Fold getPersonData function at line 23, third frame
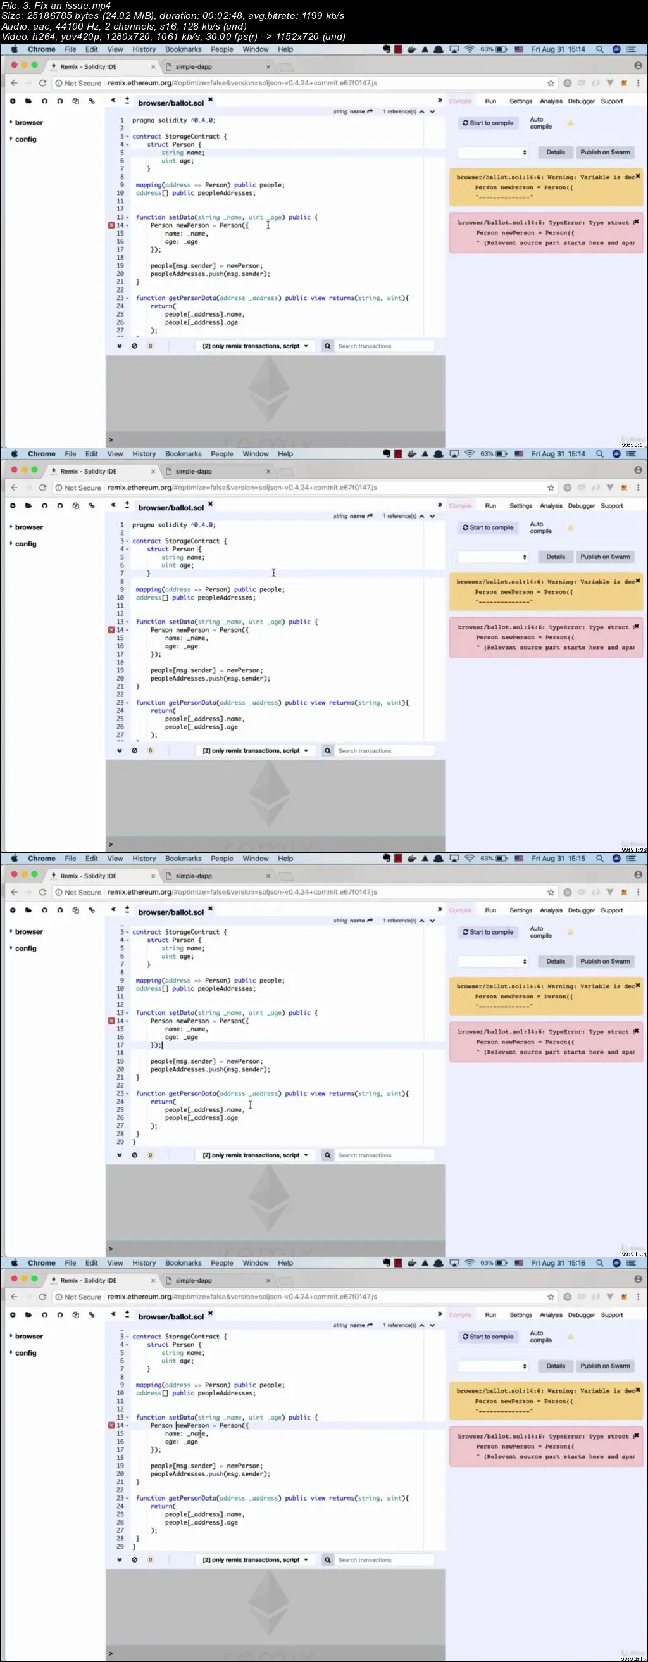 128,1093
